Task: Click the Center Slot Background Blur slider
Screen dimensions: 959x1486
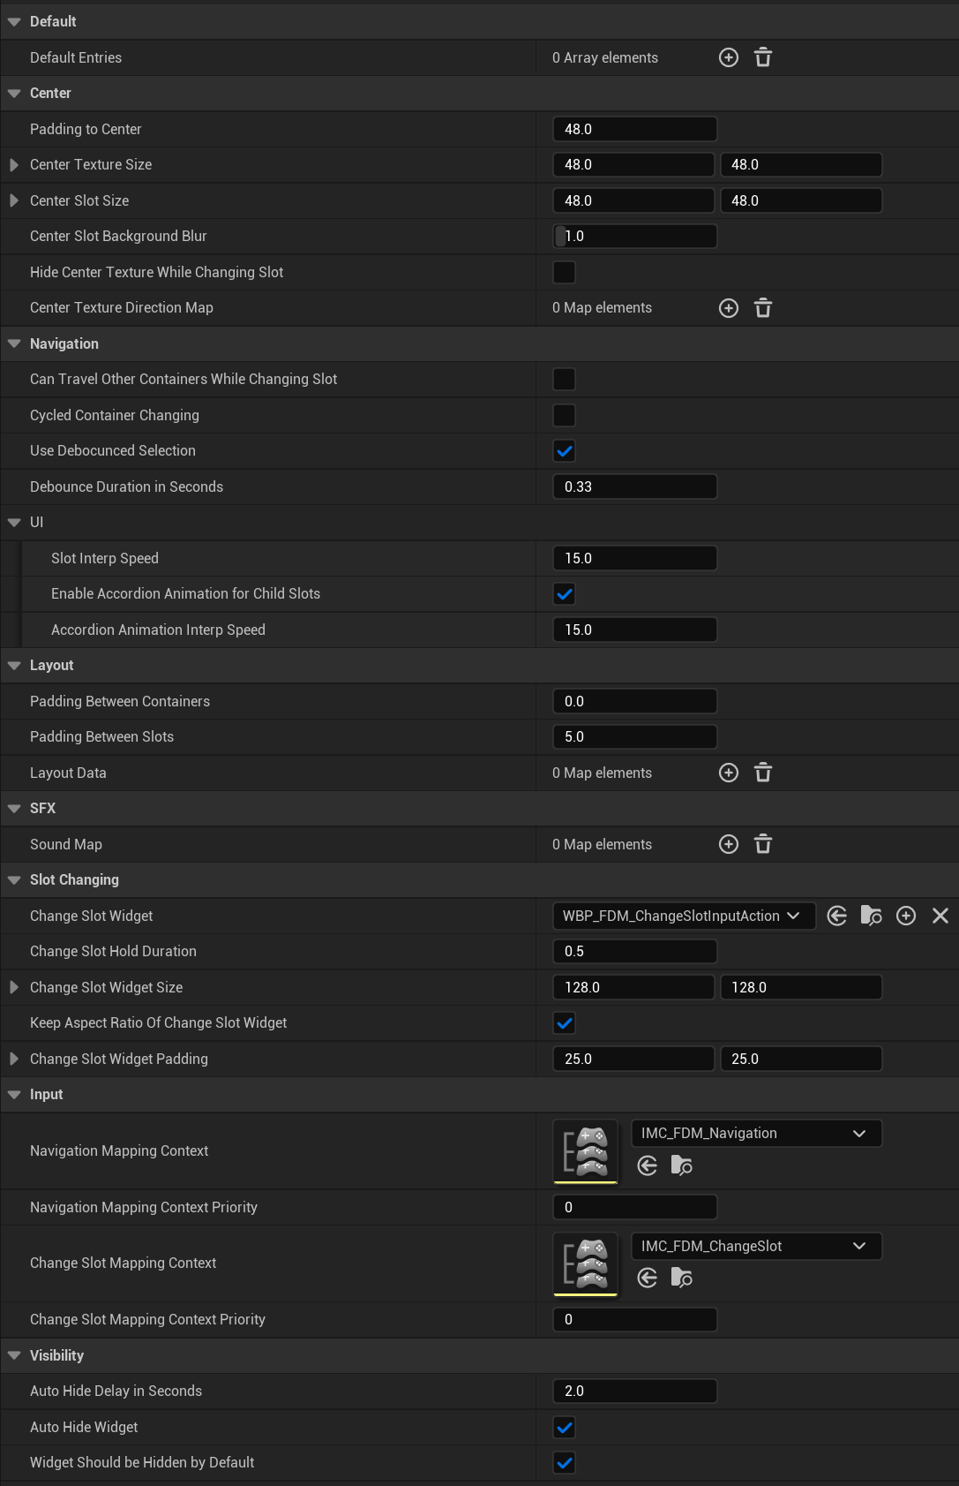Action: point(634,236)
